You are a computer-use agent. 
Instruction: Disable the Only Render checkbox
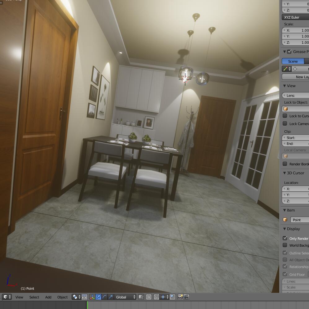(x=285, y=238)
